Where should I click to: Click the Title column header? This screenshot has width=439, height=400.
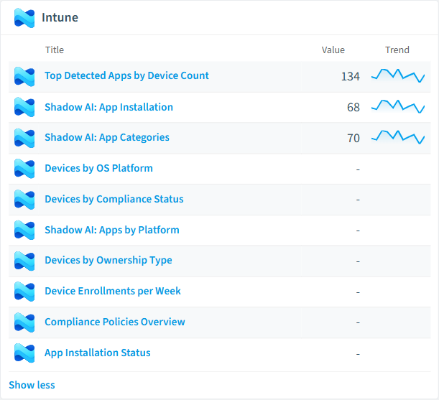(x=55, y=50)
